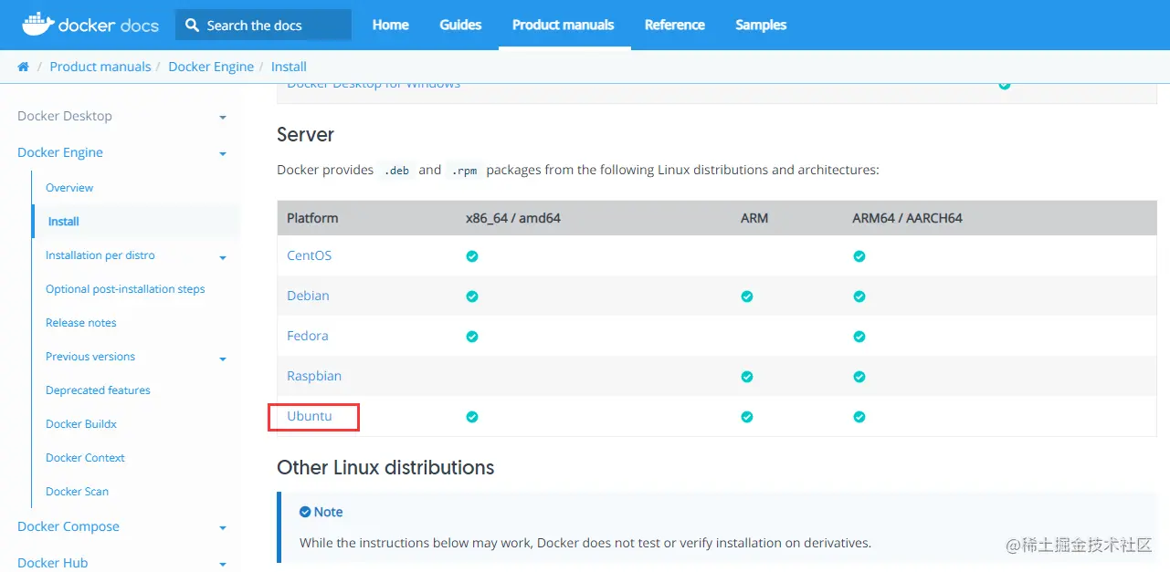
Task: Click the ARM64 / AARCH64 column header
Action: point(908,218)
